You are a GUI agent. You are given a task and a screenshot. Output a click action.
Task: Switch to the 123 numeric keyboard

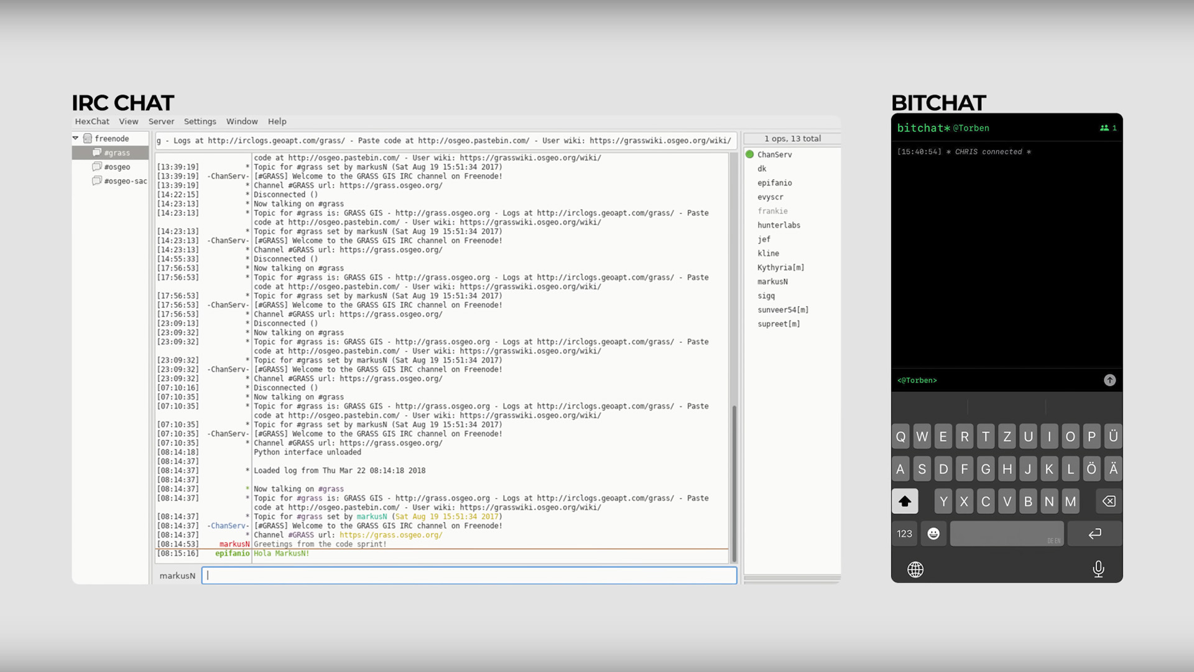(904, 534)
